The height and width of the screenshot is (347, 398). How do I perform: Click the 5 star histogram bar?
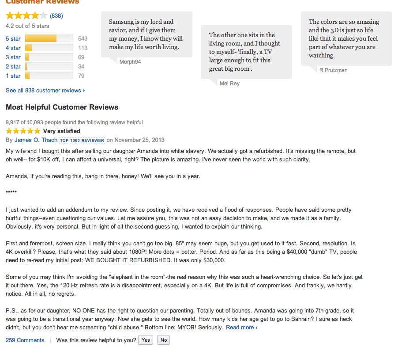(49, 38)
